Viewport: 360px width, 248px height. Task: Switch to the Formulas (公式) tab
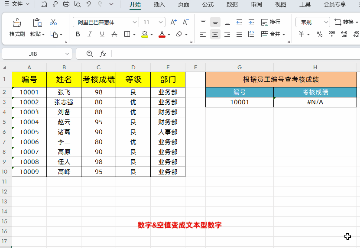pos(208,4)
